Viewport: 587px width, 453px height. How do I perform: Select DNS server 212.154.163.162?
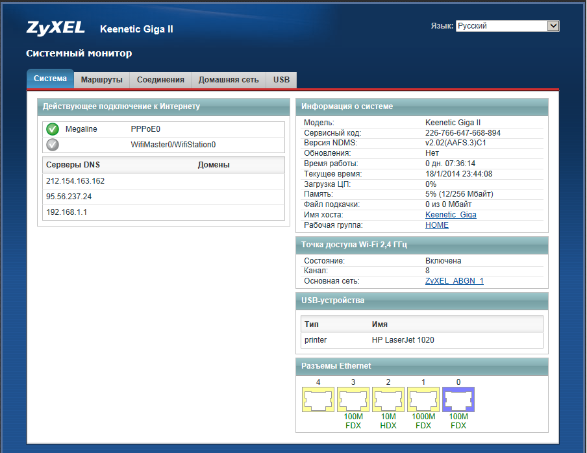coord(75,181)
